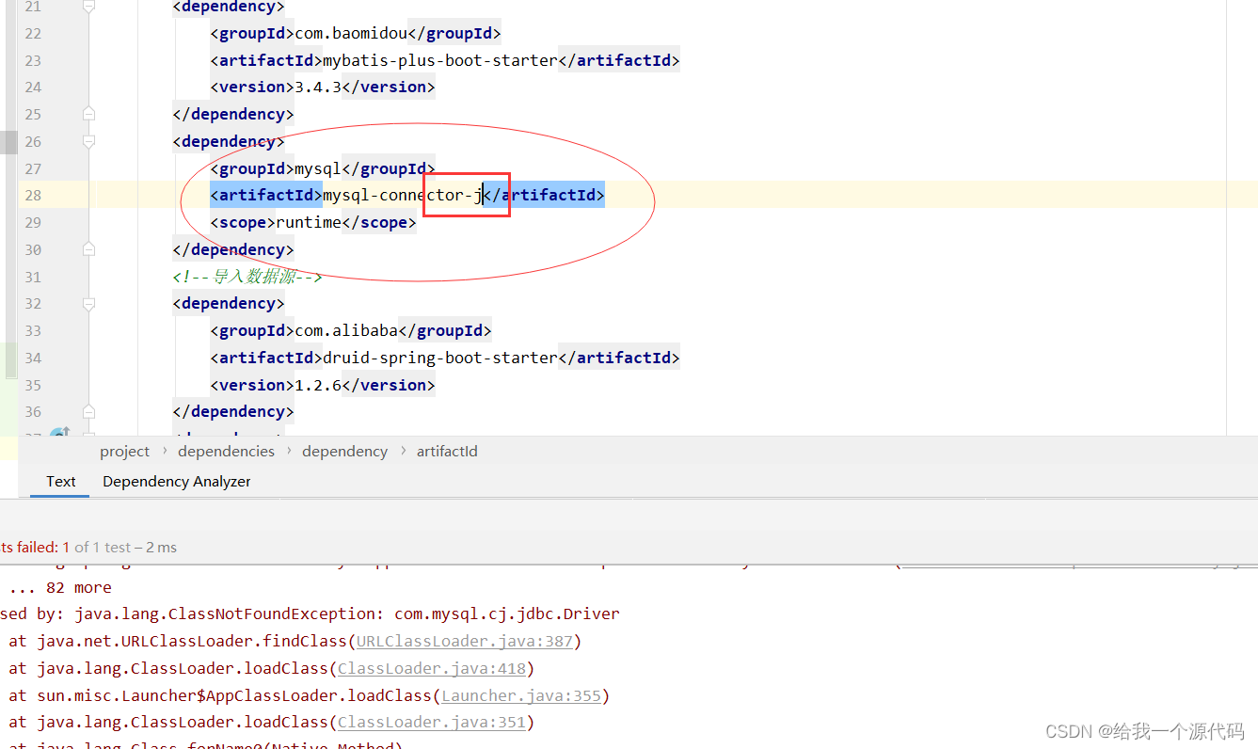The width and height of the screenshot is (1258, 749).
Task: Click the blue editor icon near line 37
Action: pyautogui.click(x=59, y=433)
